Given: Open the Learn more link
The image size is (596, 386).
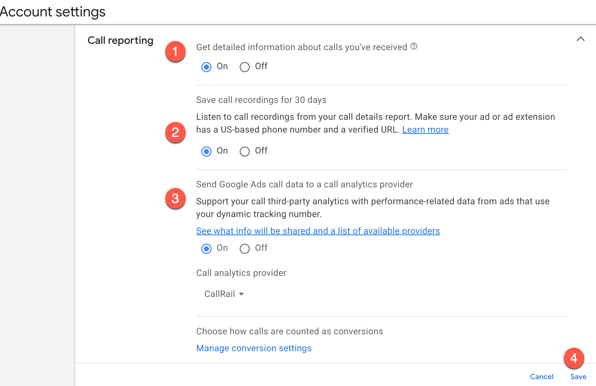Looking at the screenshot, I should (425, 130).
